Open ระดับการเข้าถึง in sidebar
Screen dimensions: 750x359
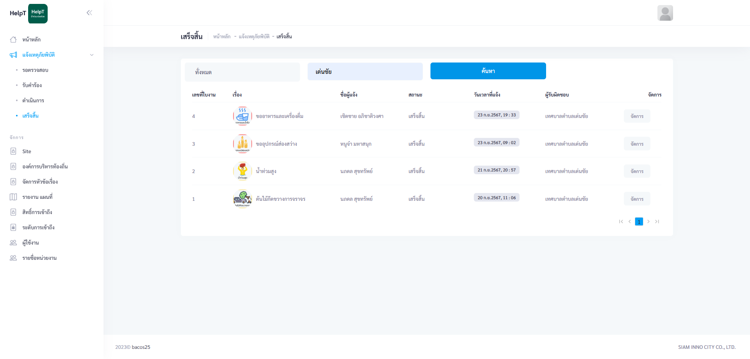point(38,227)
